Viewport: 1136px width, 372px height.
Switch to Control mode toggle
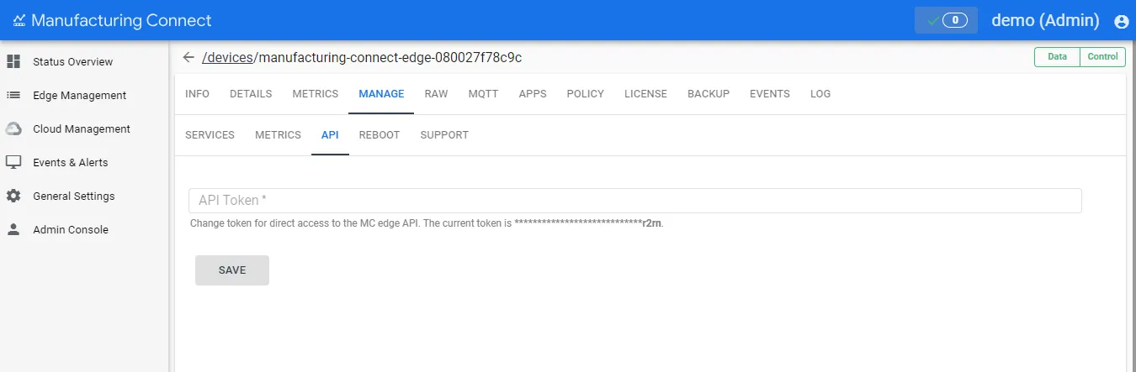(1102, 57)
